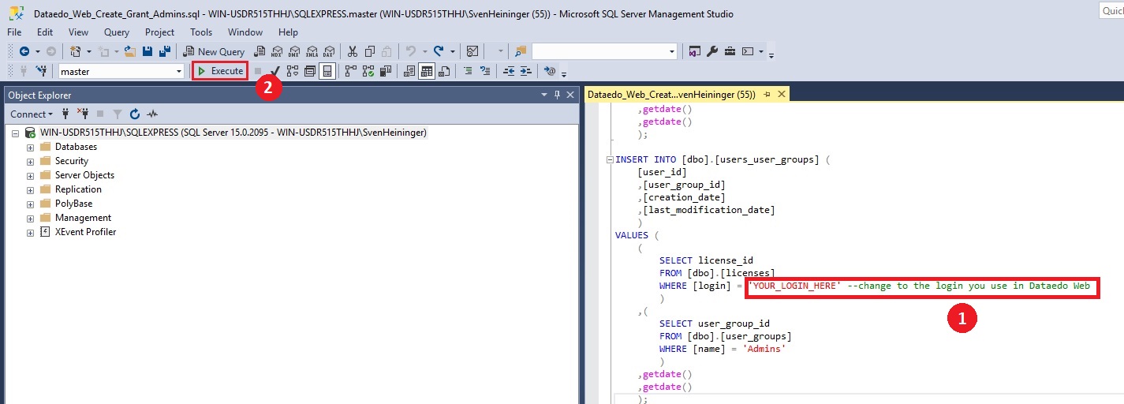Toggle Include Actual Execution Plan
The image size is (1124, 404).
351,71
